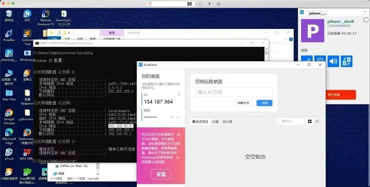Select the p0wer_... tab in connection panel

(x=318, y=13)
